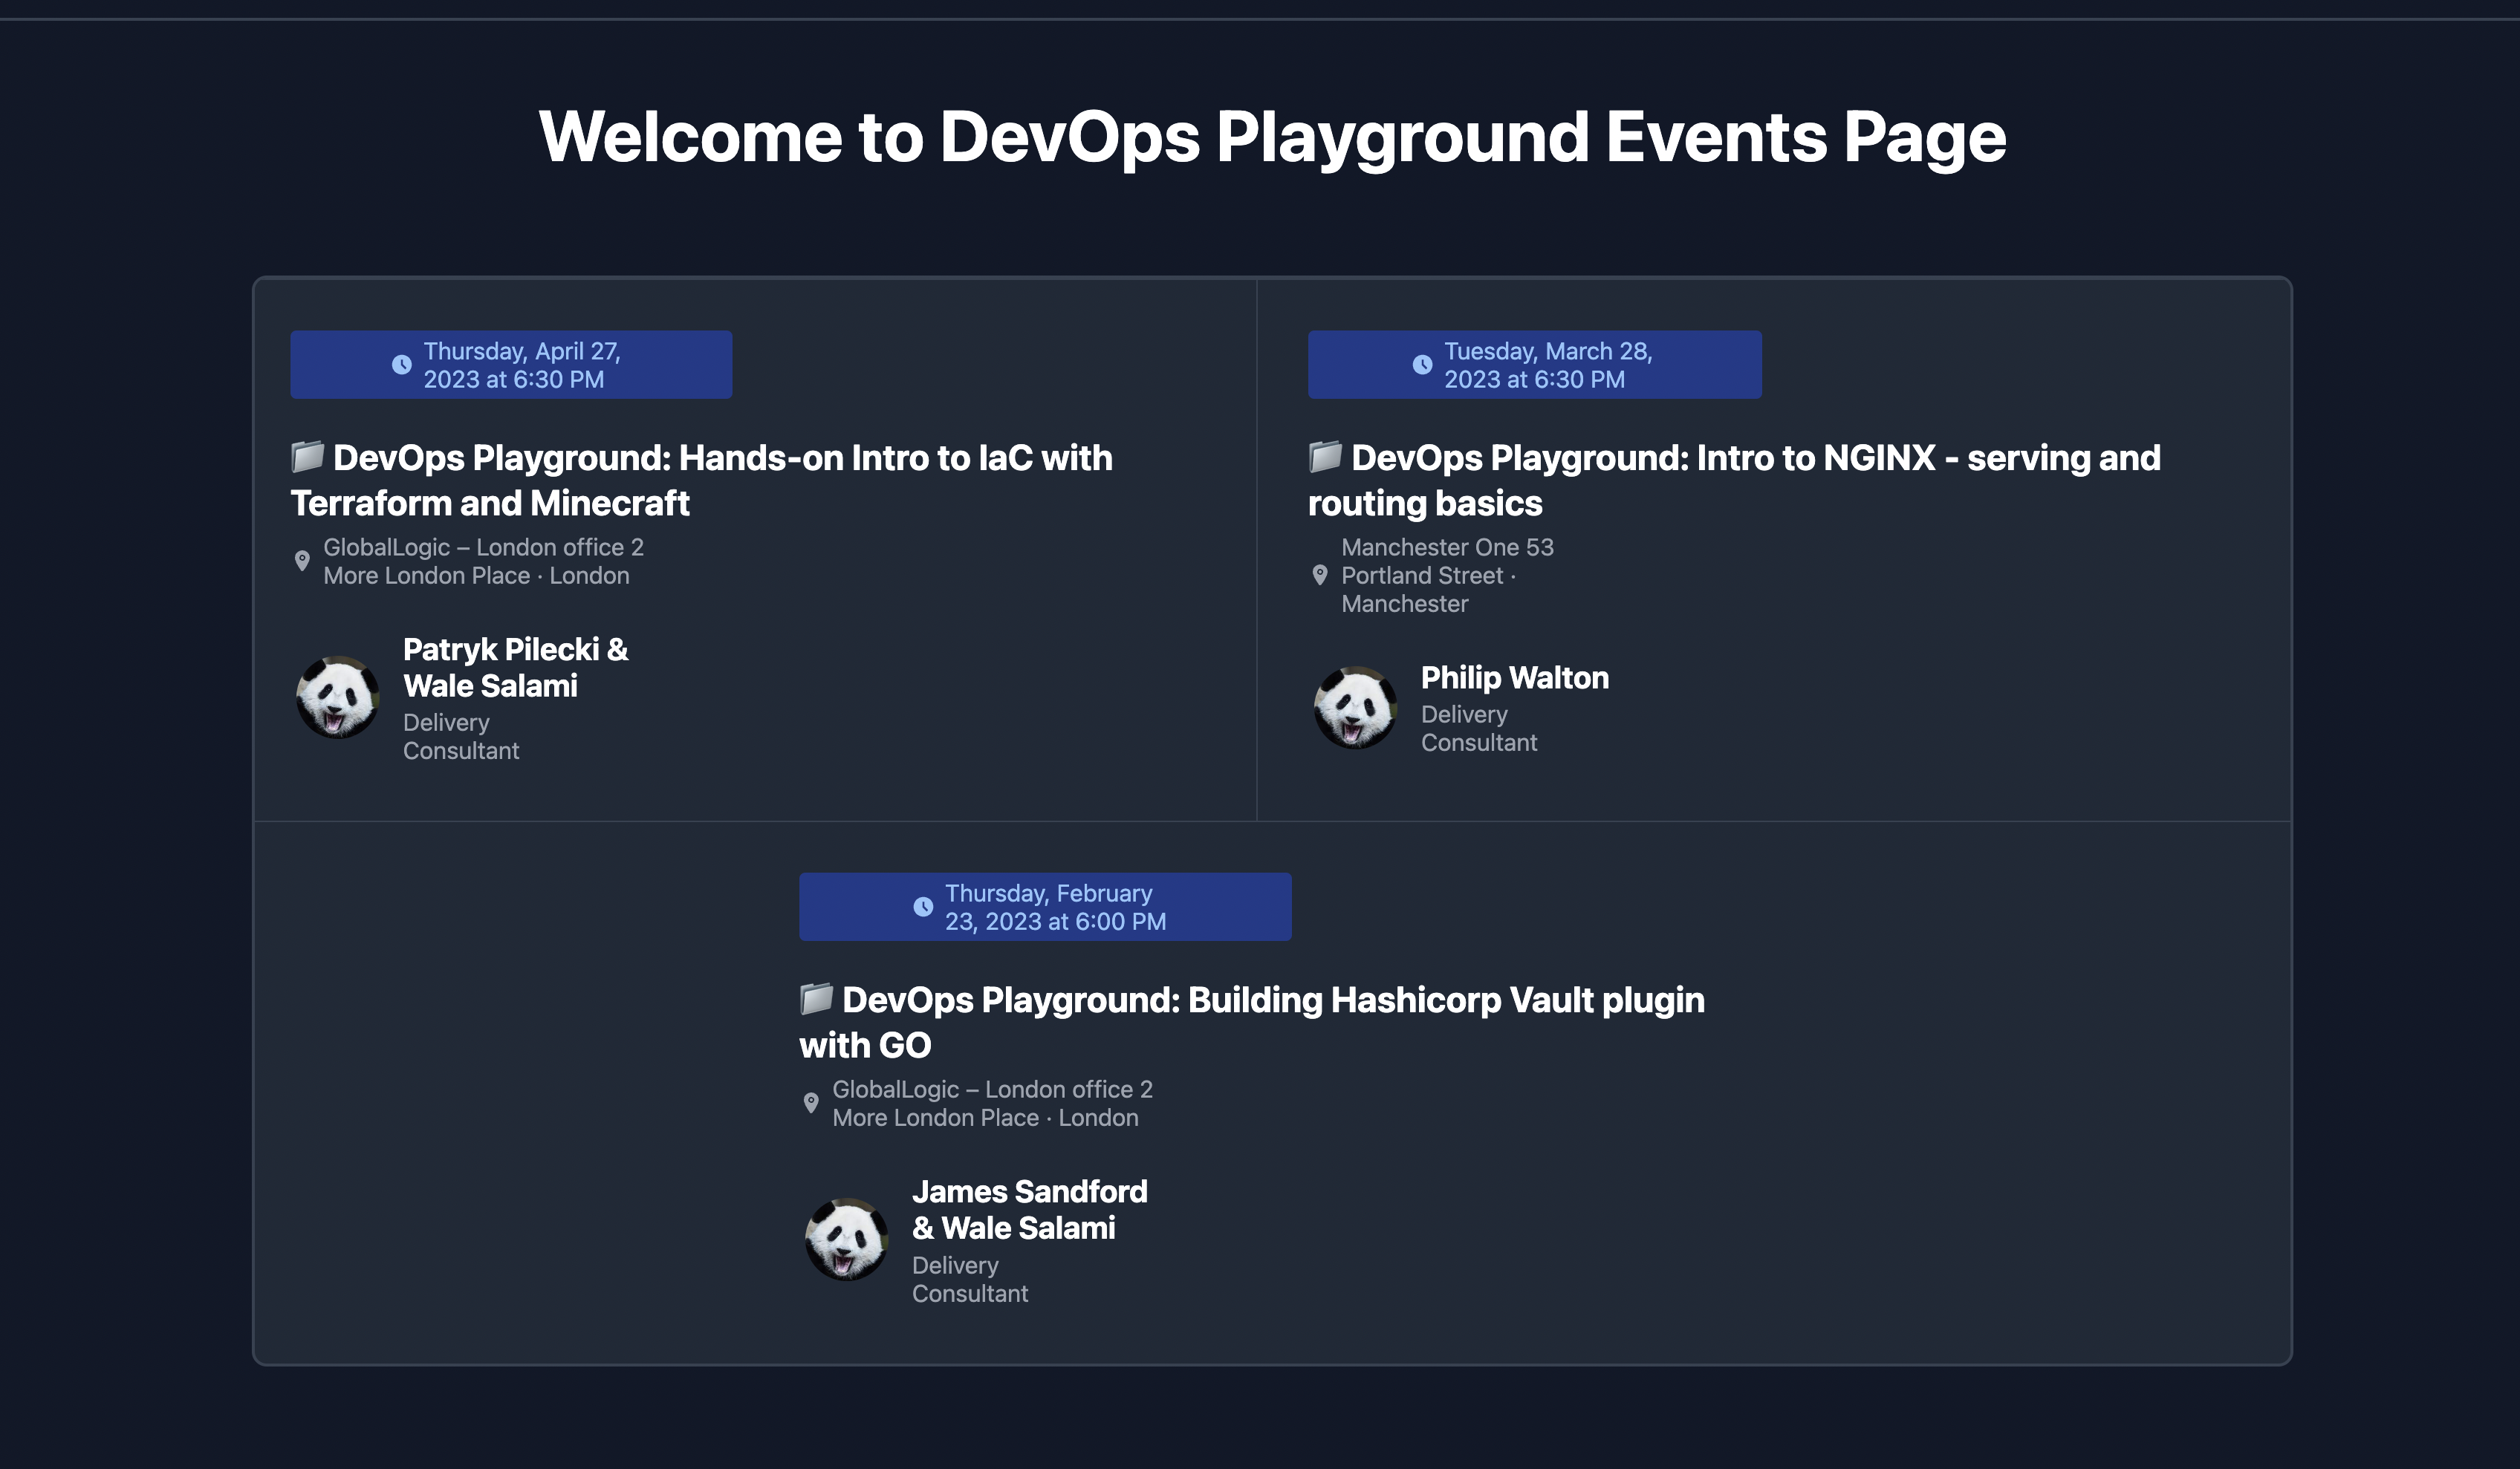Click the location pin beside Manchester One 53
The width and height of the screenshot is (2520, 1469).
click(x=1320, y=575)
